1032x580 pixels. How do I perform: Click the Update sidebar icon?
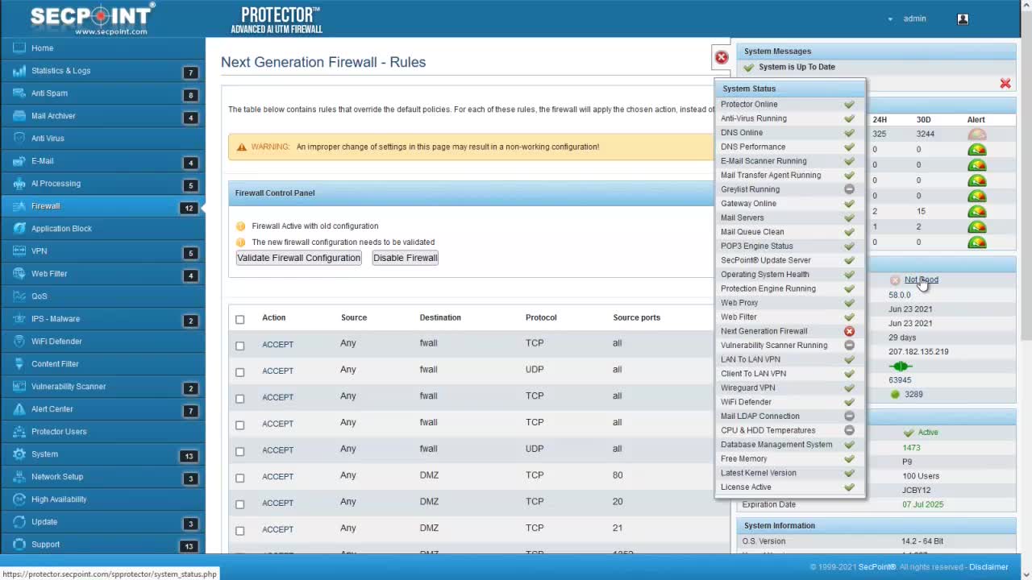pos(19,522)
